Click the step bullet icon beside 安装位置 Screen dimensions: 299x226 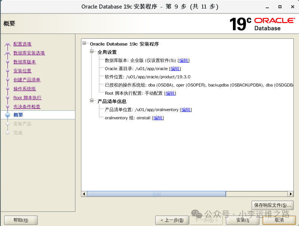pyautogui.click(x=7, y=70)
